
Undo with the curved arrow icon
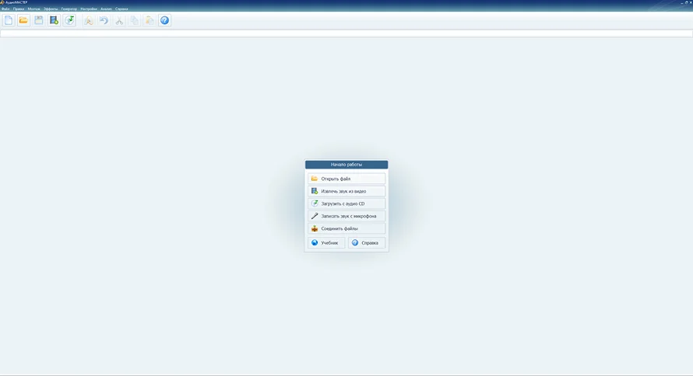(104, 20)
